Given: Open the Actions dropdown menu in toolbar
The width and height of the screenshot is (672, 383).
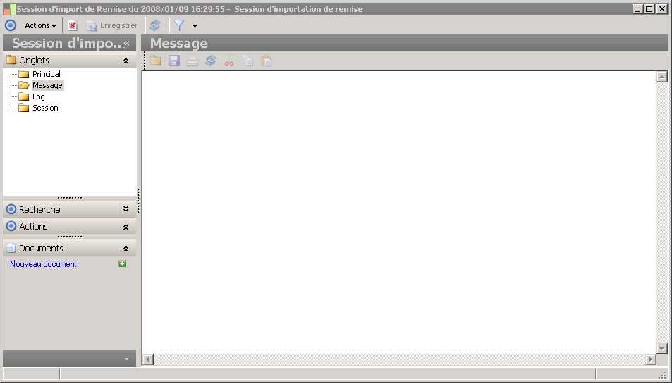Looking at the screenshot, I should pyautogui.click(x=40, y=25).
